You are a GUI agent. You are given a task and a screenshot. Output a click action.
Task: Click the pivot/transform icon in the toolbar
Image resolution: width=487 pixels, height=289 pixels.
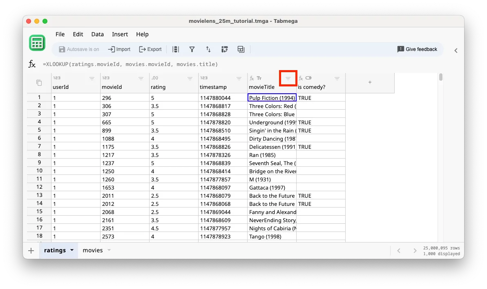[x=224, y=49]
